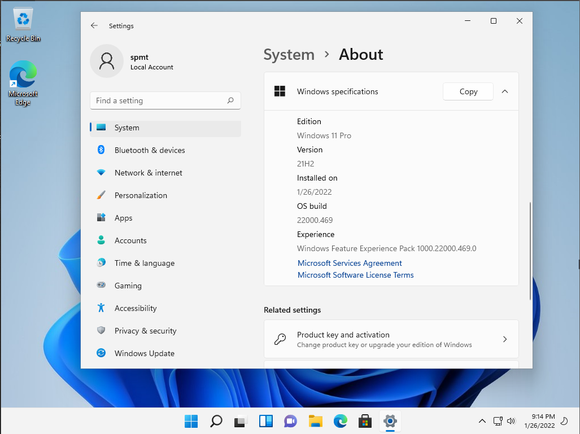Show hidden icons in system tray

coord(482,421)
